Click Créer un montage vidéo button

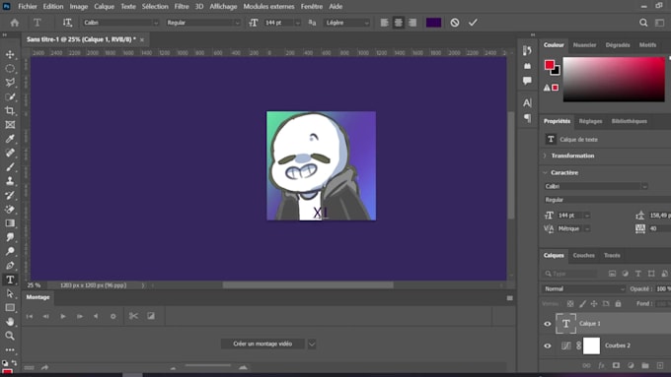coord(262,344)
